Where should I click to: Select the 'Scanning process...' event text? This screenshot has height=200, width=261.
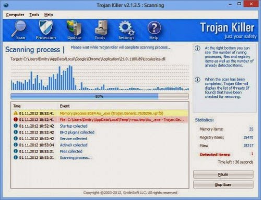(76, 158)
